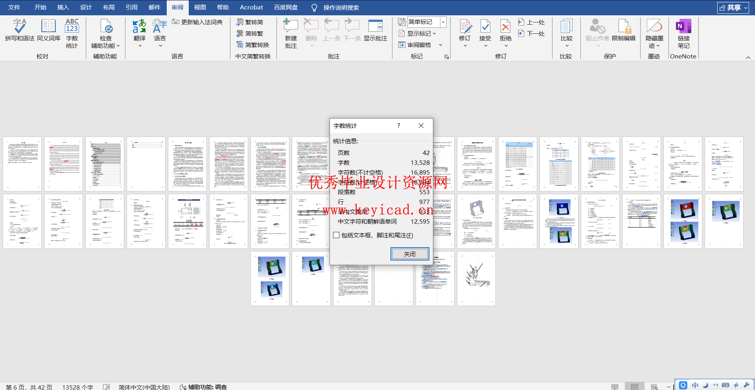Click the 接受 accept change icon

tap(485, 26)
